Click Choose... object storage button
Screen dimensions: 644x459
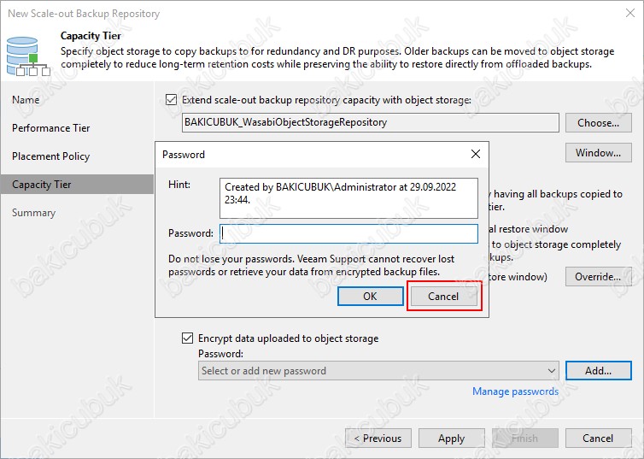599,123
